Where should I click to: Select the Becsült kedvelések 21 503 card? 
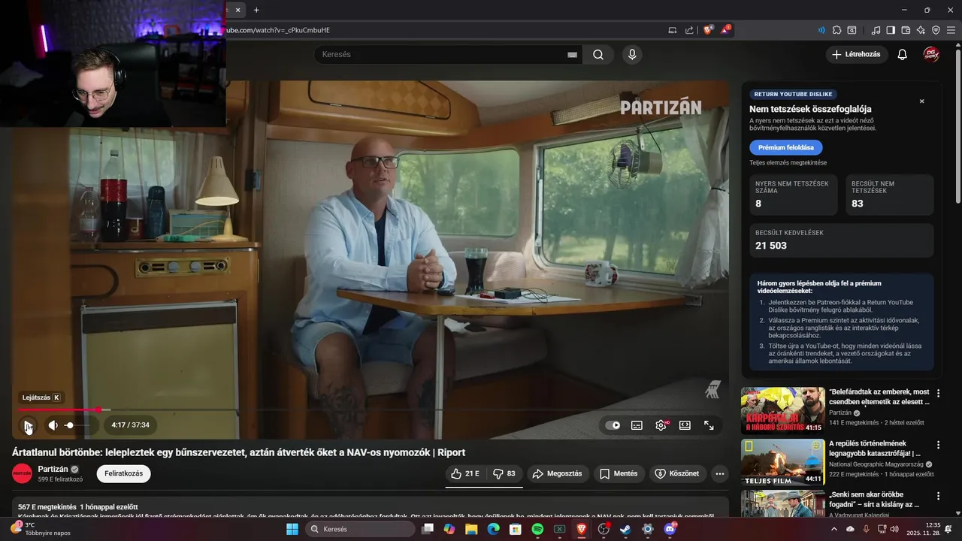pyautogui.click(x=842, y=240)
